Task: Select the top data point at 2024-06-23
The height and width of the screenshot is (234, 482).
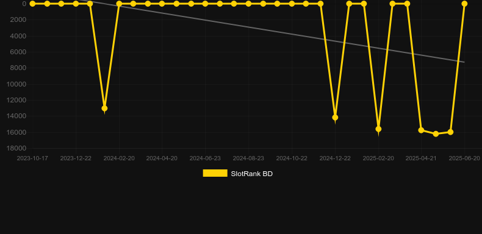Action: 205,4
